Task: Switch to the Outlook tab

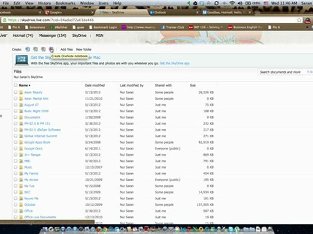Action: (174, 12)
